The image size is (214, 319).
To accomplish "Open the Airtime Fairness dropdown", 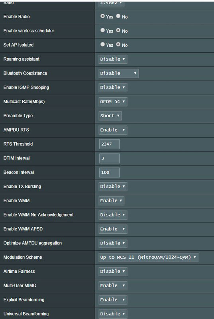I will (113, 272).
